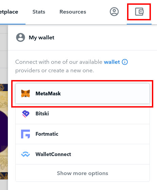
Task: Connect with Bitski
Action: point(83,114)
